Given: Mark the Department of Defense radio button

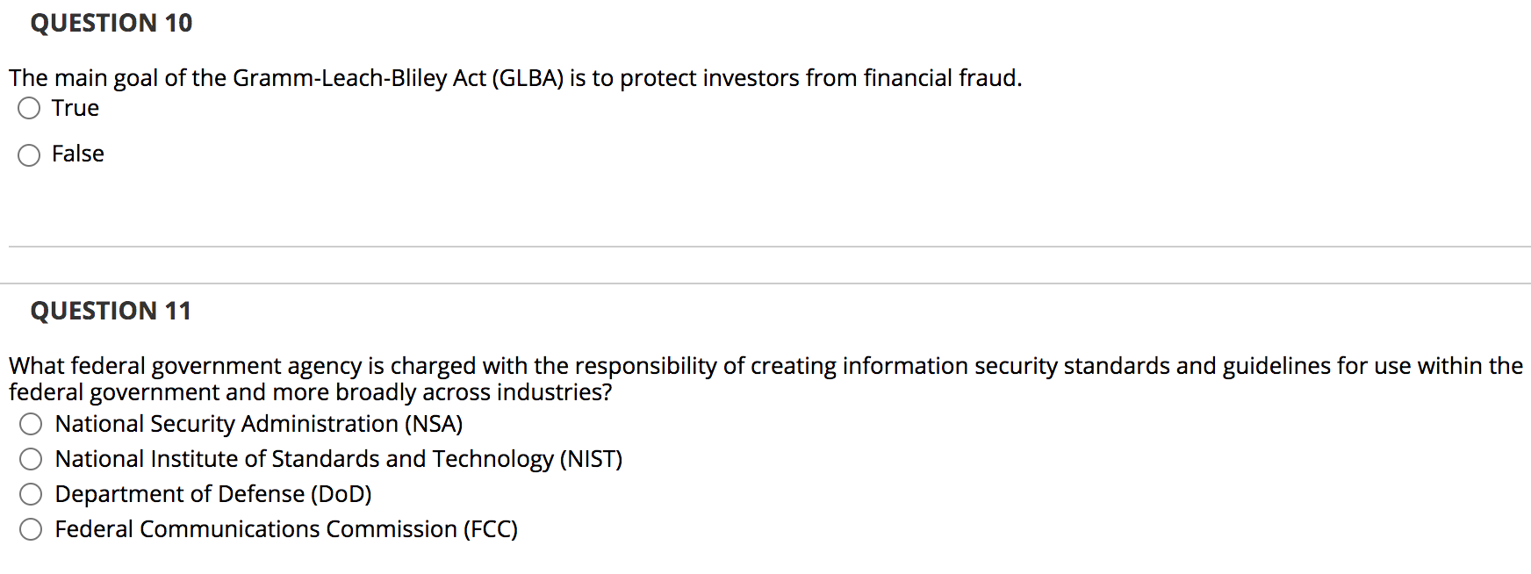Looking at the screenshot, I should [x=31, y=494].
